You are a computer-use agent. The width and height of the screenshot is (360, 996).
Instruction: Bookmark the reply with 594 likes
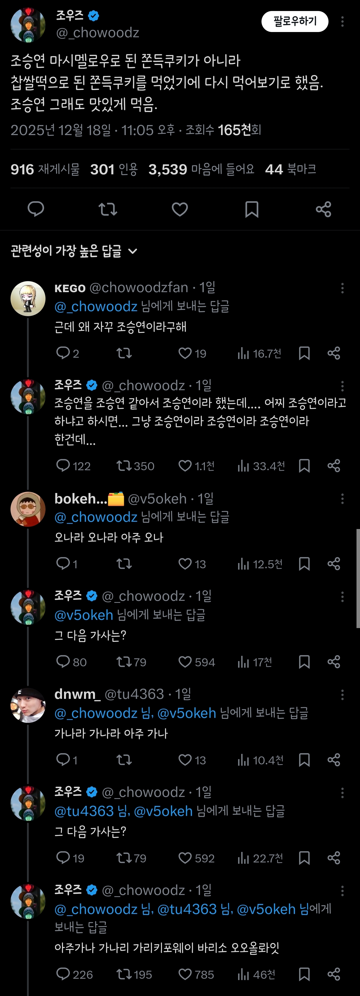[304, 662]
